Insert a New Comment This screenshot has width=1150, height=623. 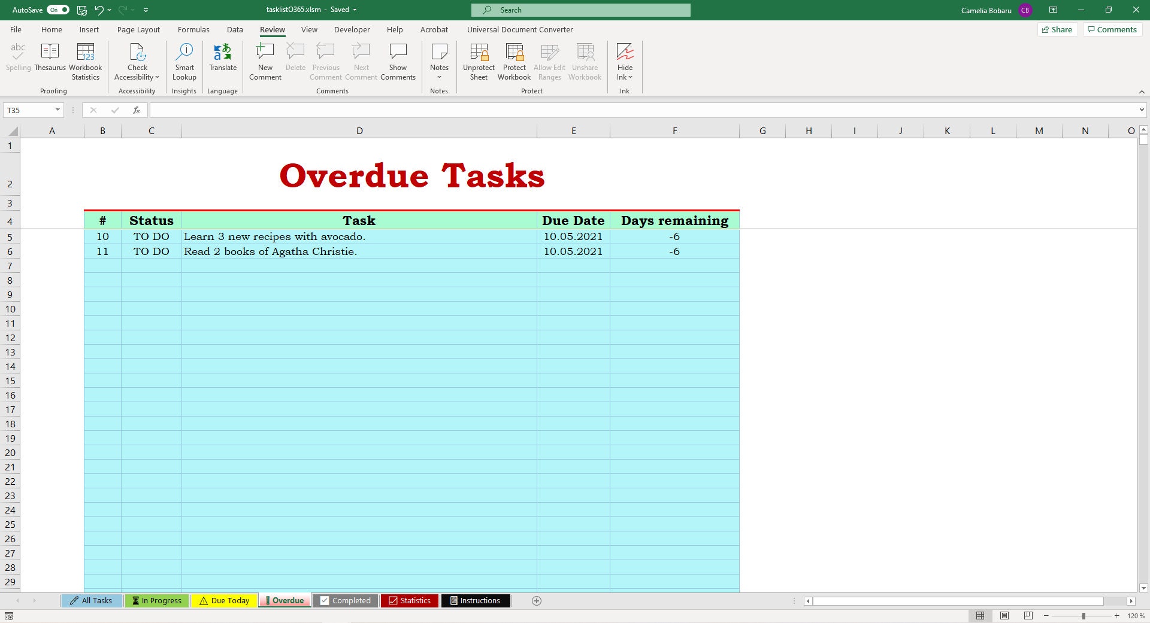click(x=265, y=60)
